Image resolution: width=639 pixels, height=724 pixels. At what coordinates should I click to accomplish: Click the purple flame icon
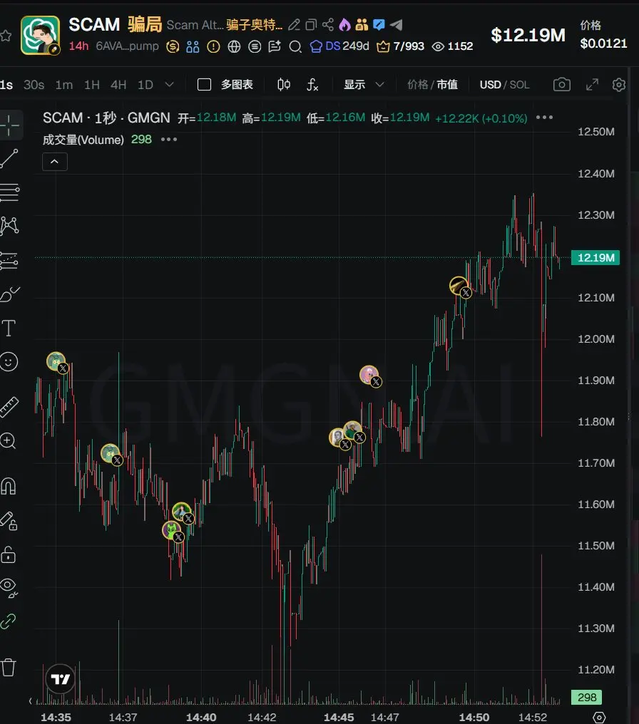(344, 24)
